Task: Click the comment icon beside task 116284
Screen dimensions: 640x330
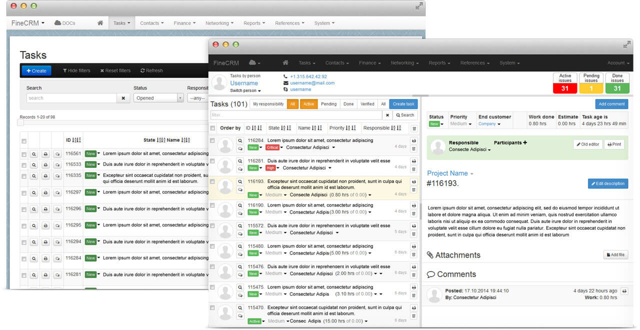Action: coord(240,148)
